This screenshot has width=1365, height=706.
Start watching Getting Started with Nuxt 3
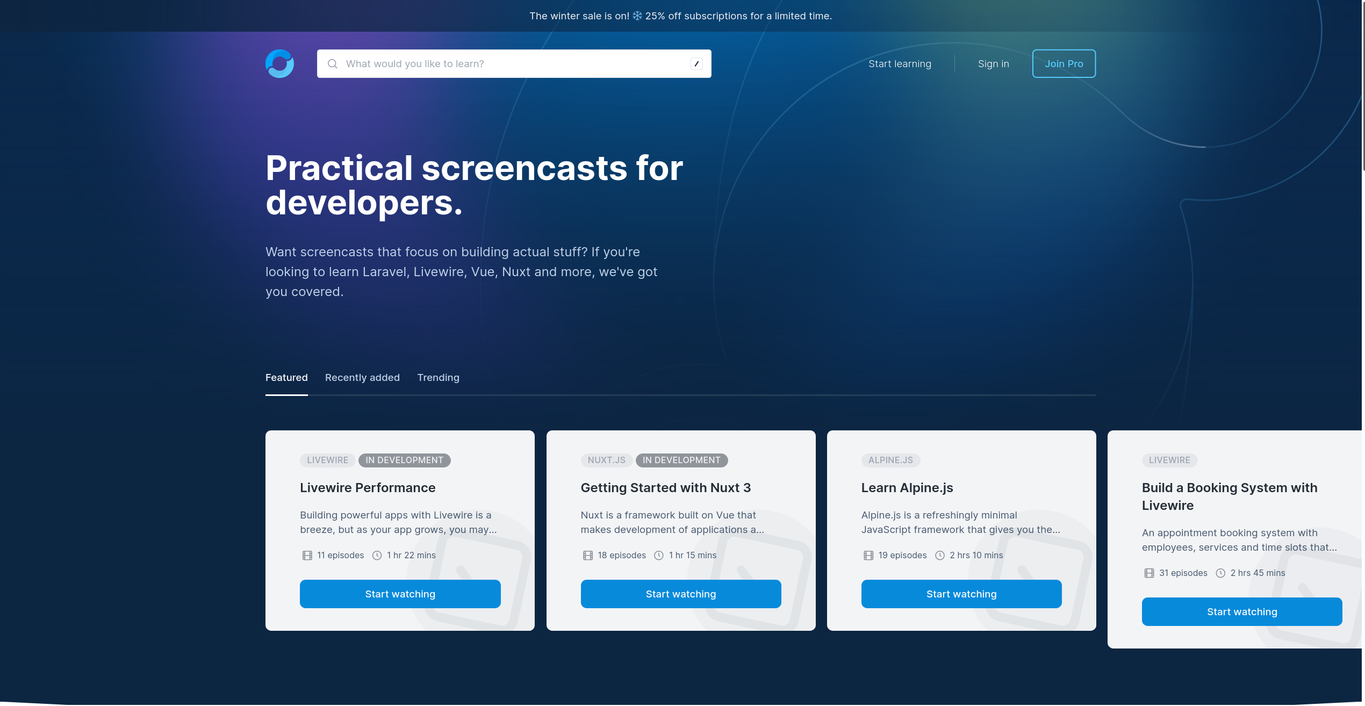[680, 594]
